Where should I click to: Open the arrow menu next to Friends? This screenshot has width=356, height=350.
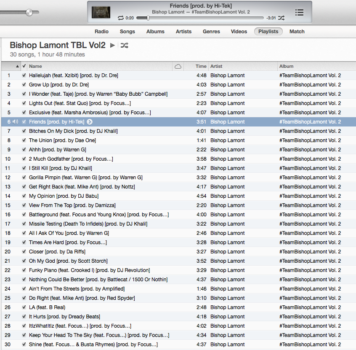90,122
